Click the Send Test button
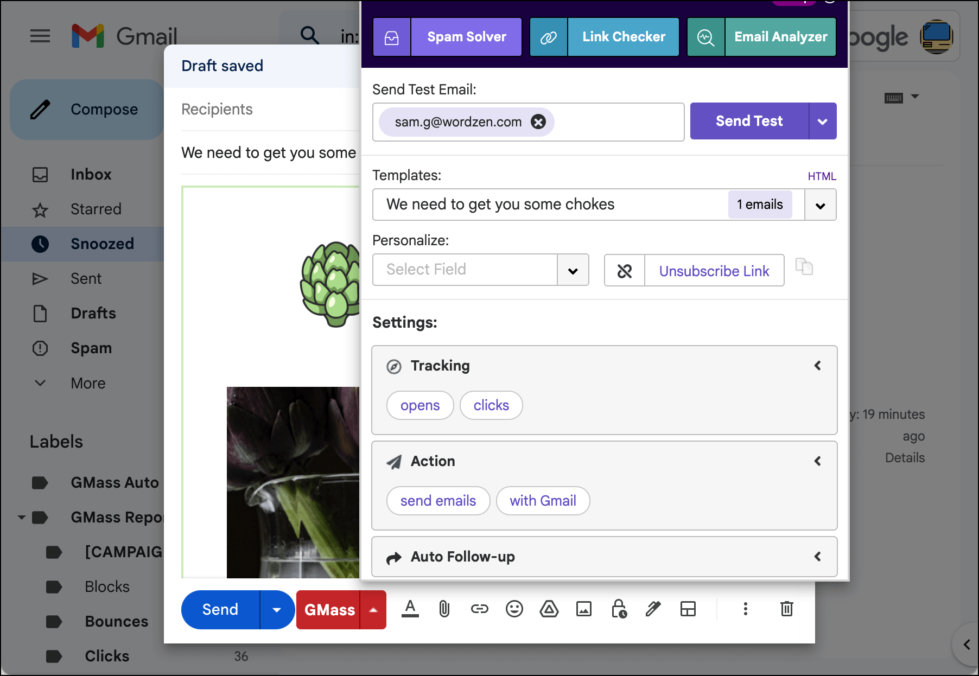 [x=749, y=121]
